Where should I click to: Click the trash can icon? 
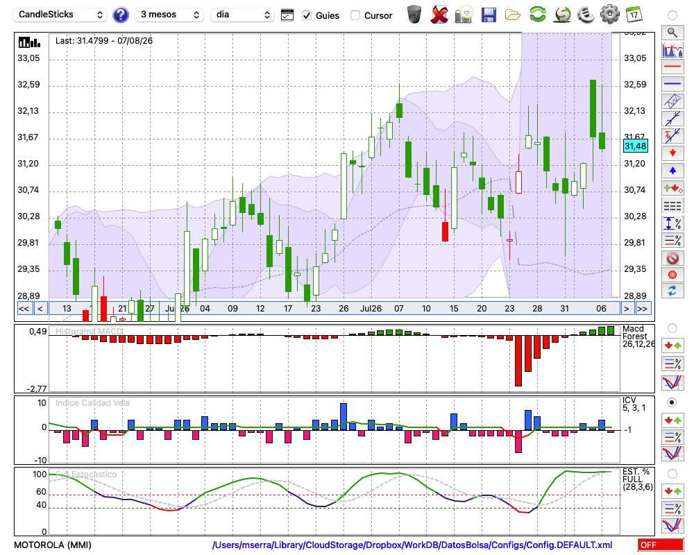coord(414,15)
